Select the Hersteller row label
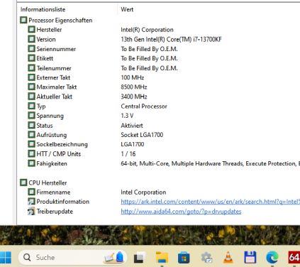300x267 pixels. pyautogui.click(x=49, y=30)
